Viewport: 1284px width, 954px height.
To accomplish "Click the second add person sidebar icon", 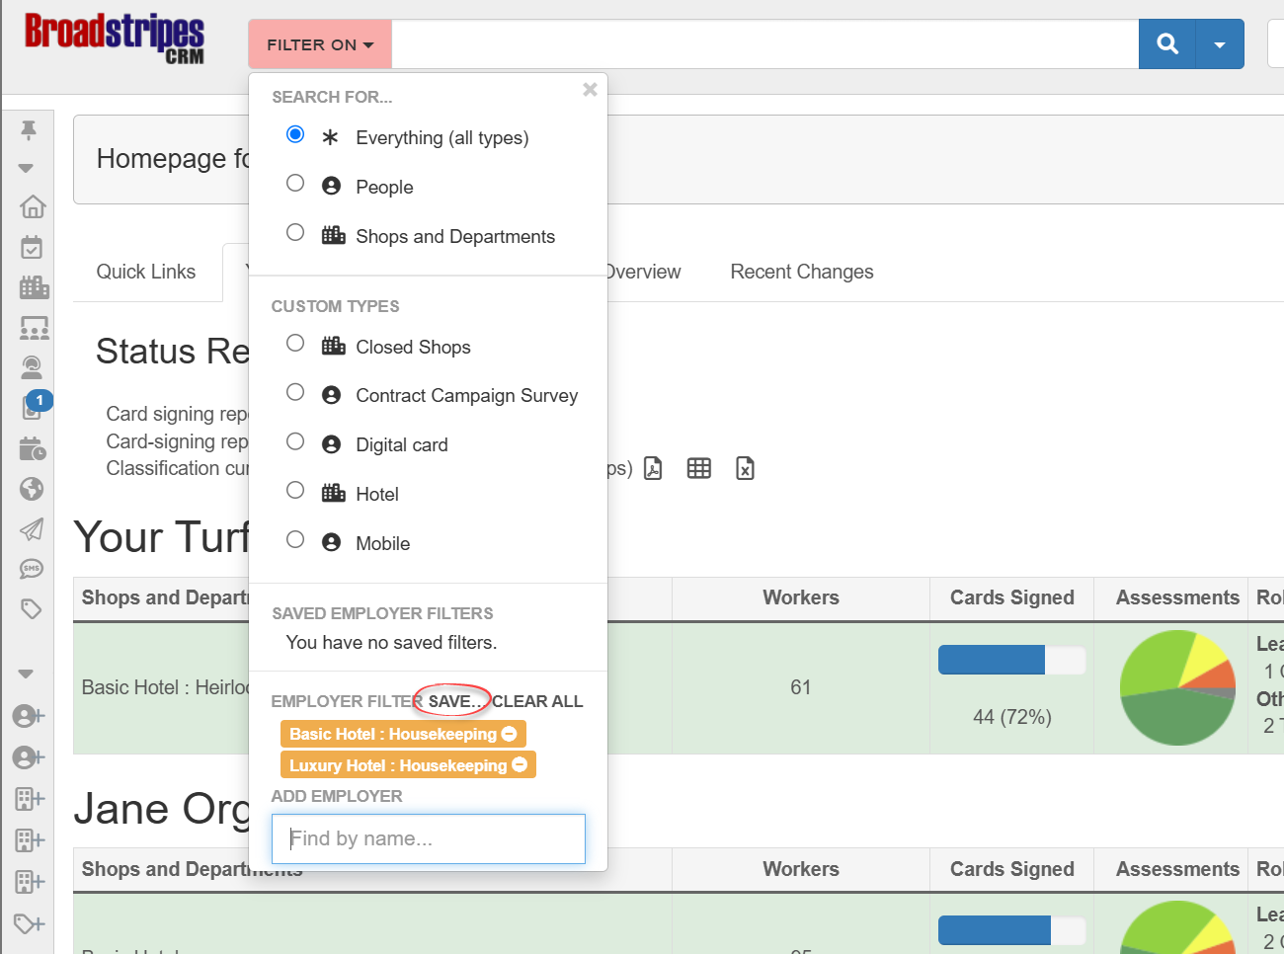I will pyautogui.click(x=29, y=757).
